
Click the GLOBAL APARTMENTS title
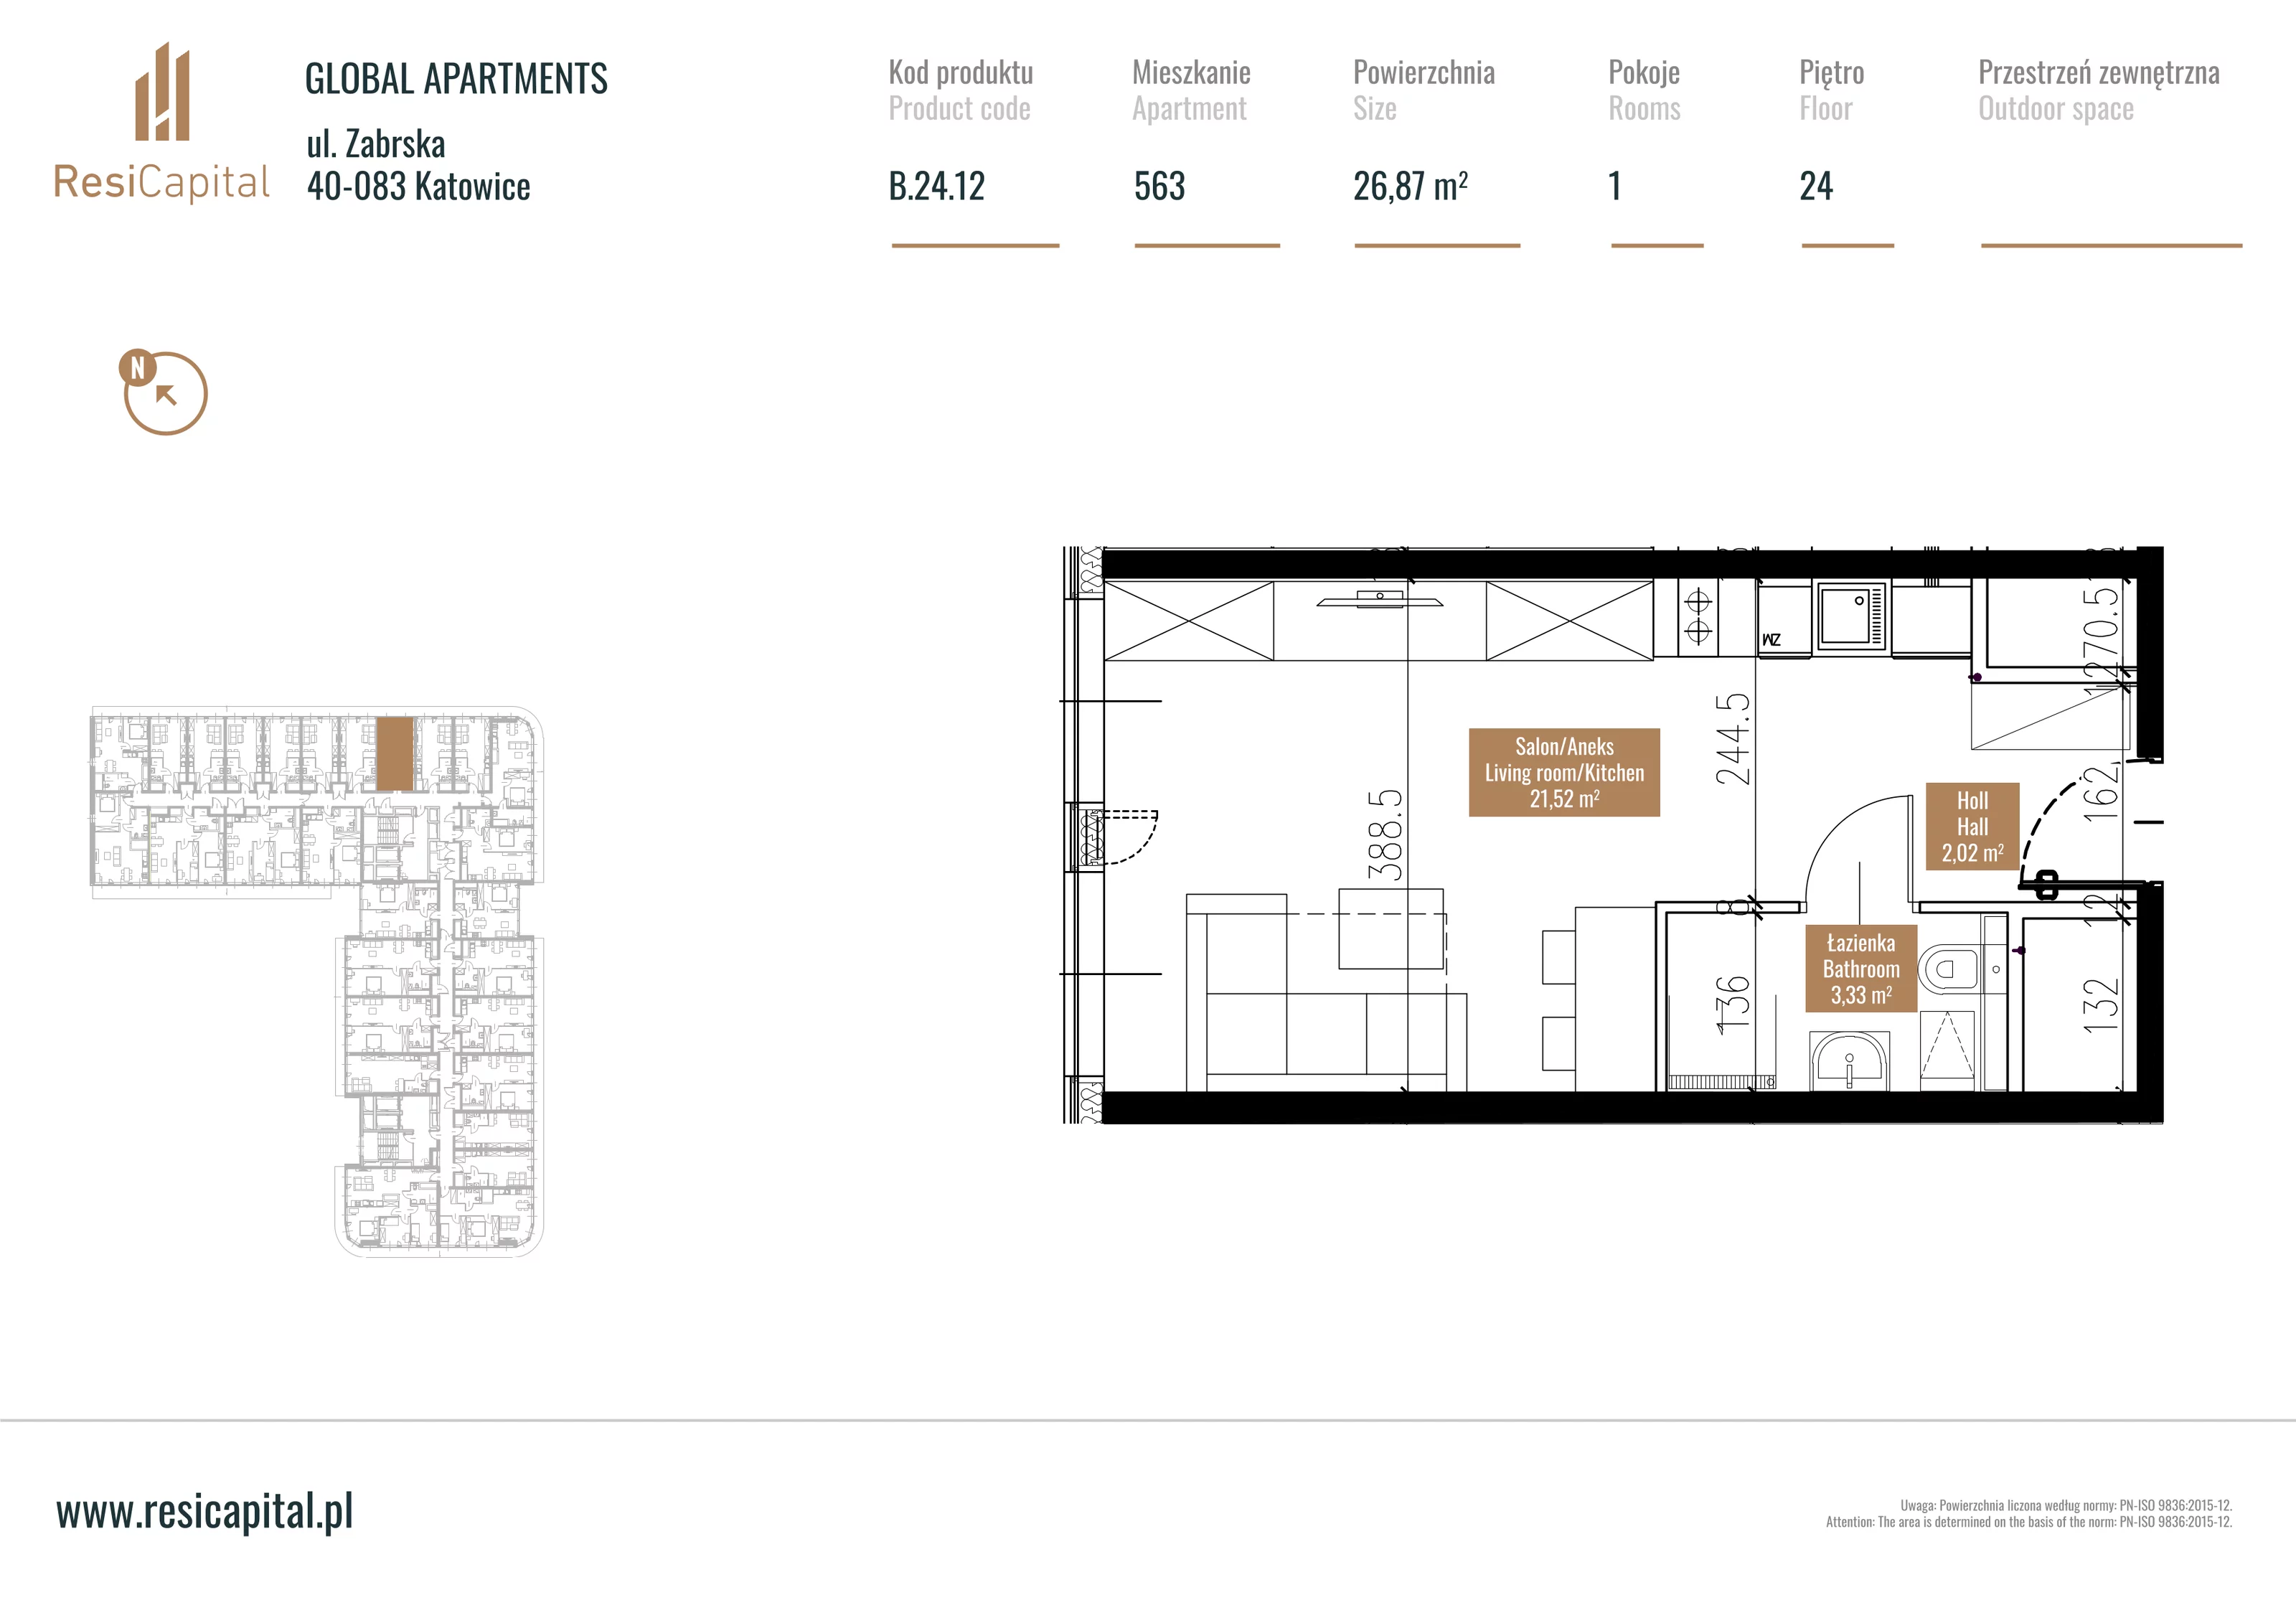pyautogui.click(x=456, y=79)
